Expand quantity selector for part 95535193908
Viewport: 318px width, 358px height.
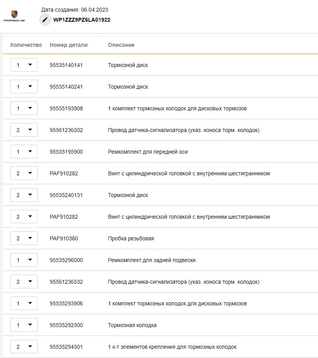coord(24,108)
